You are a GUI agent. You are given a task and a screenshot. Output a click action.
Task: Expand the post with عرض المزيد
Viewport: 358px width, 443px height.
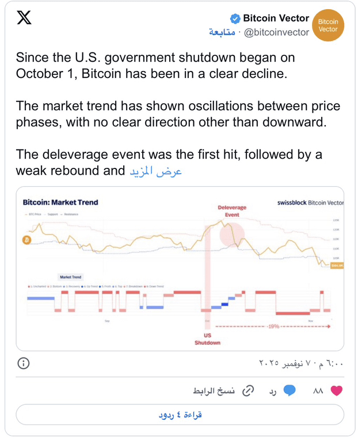pos(155,171)
